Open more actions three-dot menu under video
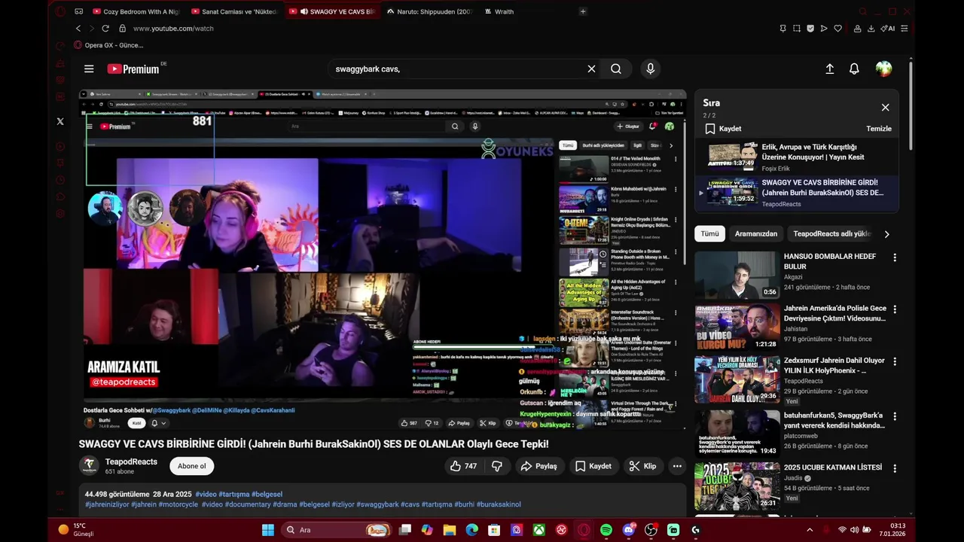The height and width of the screenshot is (542, 964). click(677, 466)
